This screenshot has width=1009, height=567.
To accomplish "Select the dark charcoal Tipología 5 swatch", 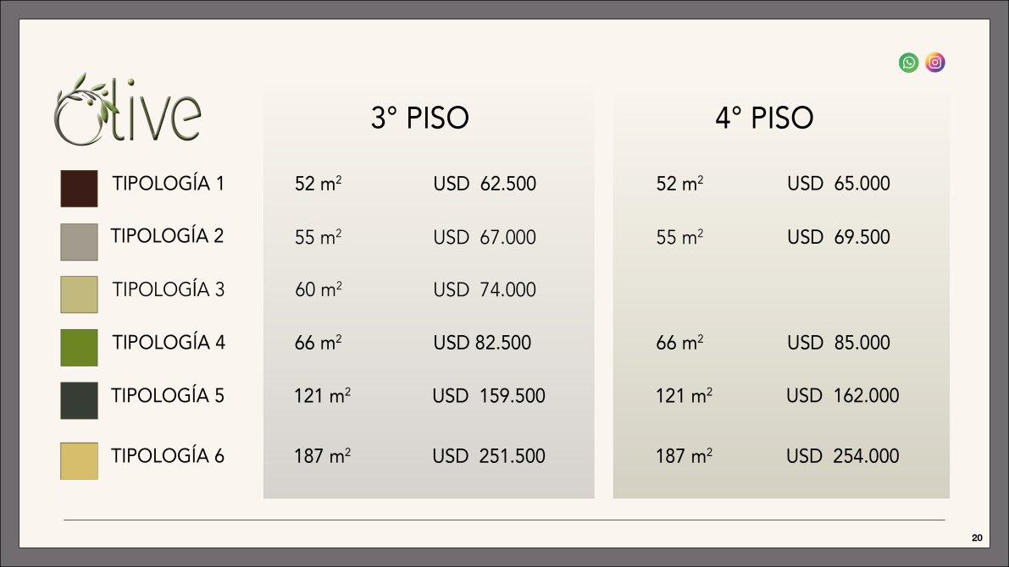I will pos(79,400).
